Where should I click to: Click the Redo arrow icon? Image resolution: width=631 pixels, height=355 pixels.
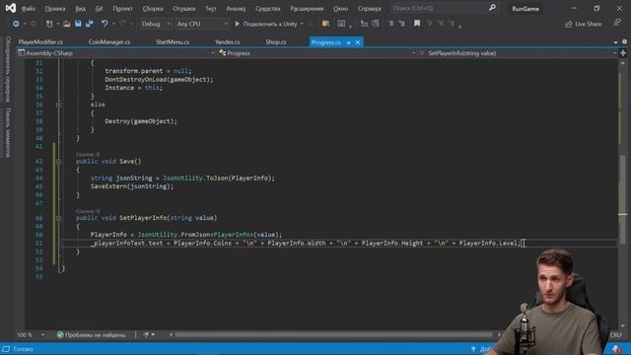pos(122,24)
